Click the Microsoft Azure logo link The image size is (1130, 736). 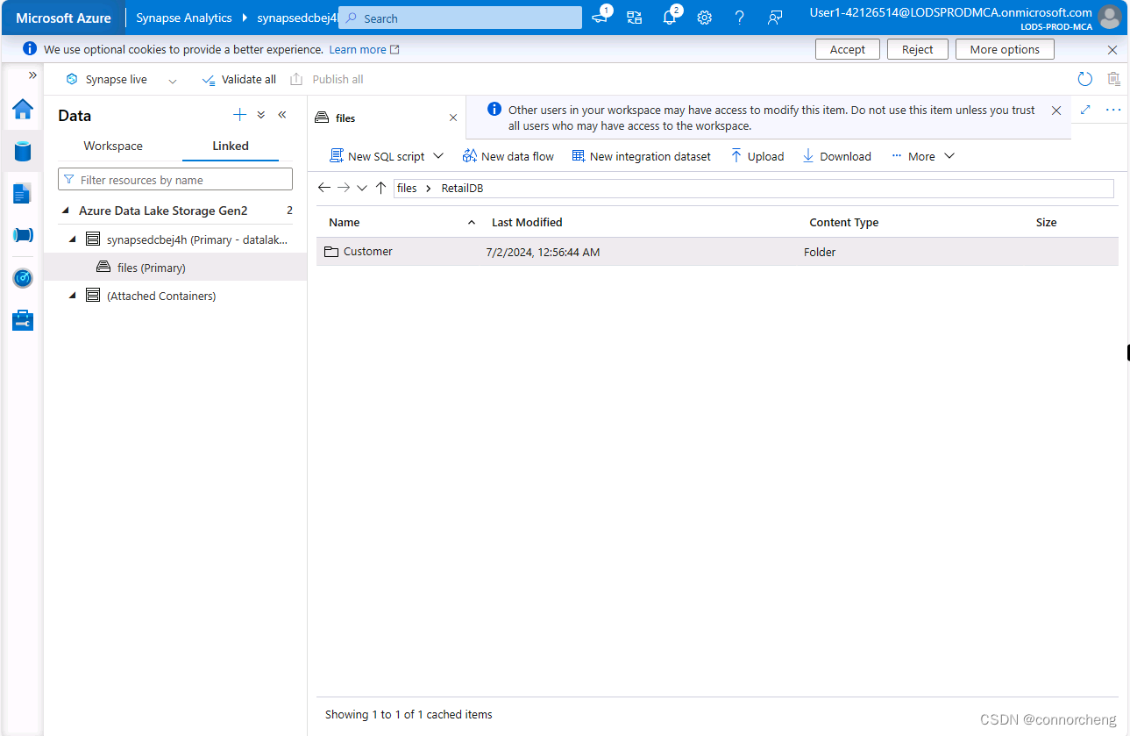[63, 18]
